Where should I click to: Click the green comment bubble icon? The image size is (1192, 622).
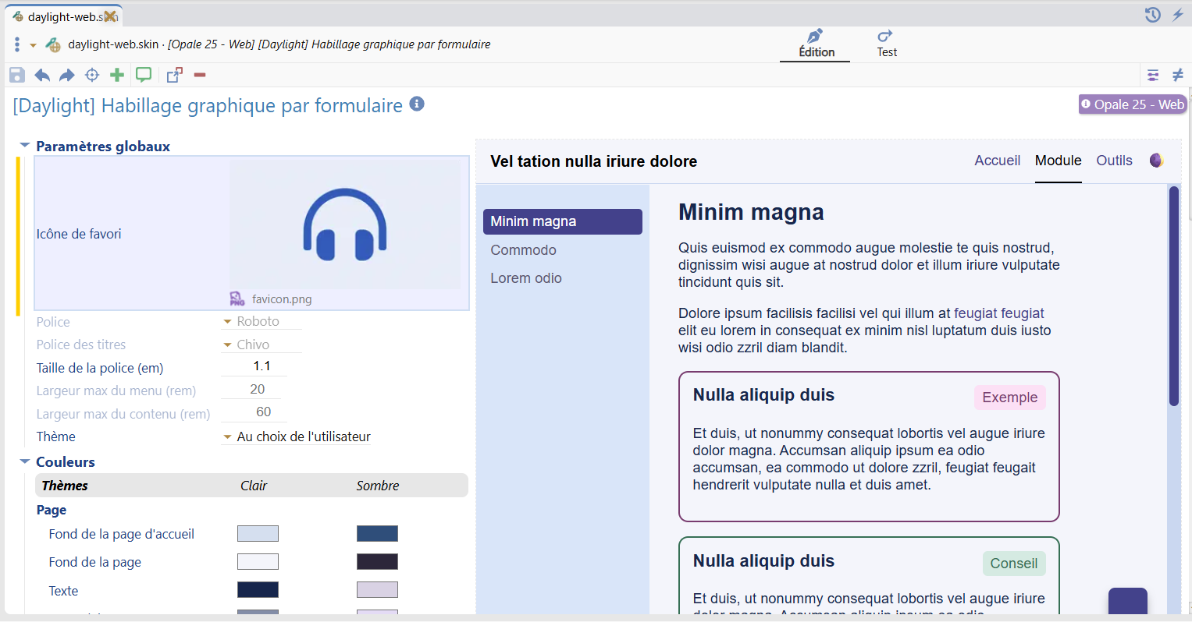pos(144,75)
